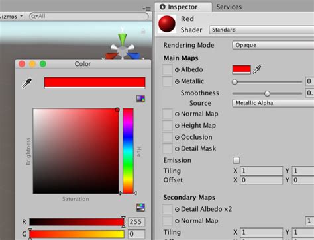Click the G value field showing 0
314x240 pixels.
[x=136, y=234]
